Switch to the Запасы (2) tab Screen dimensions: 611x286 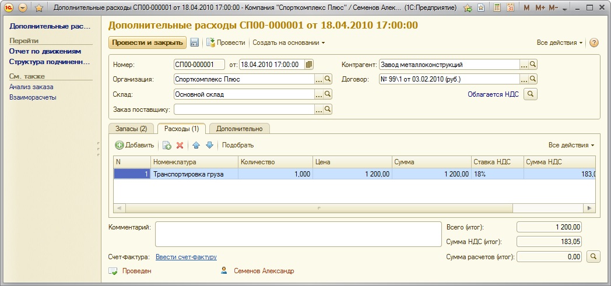(x=131, y=129)
